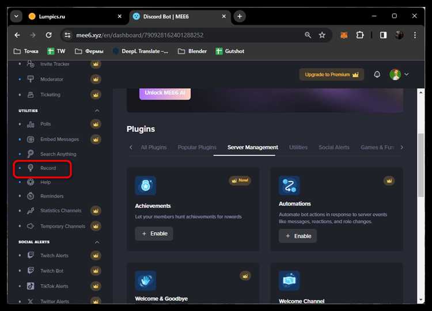Switch to the Utilities plugin tab
The image size is (432, 311).
[x=298, y=147]
